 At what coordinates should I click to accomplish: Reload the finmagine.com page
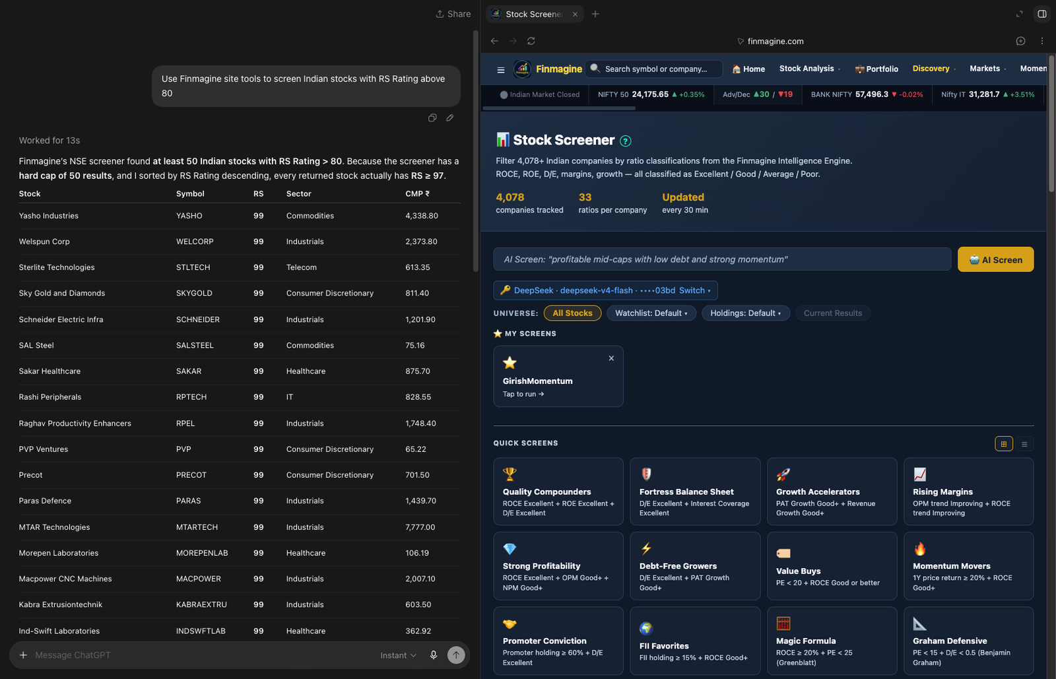point(531,41)
